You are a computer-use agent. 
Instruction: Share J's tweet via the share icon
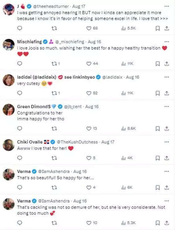[x=166, y=28]
